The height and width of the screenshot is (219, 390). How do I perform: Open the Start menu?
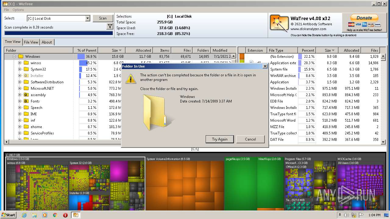9,215
